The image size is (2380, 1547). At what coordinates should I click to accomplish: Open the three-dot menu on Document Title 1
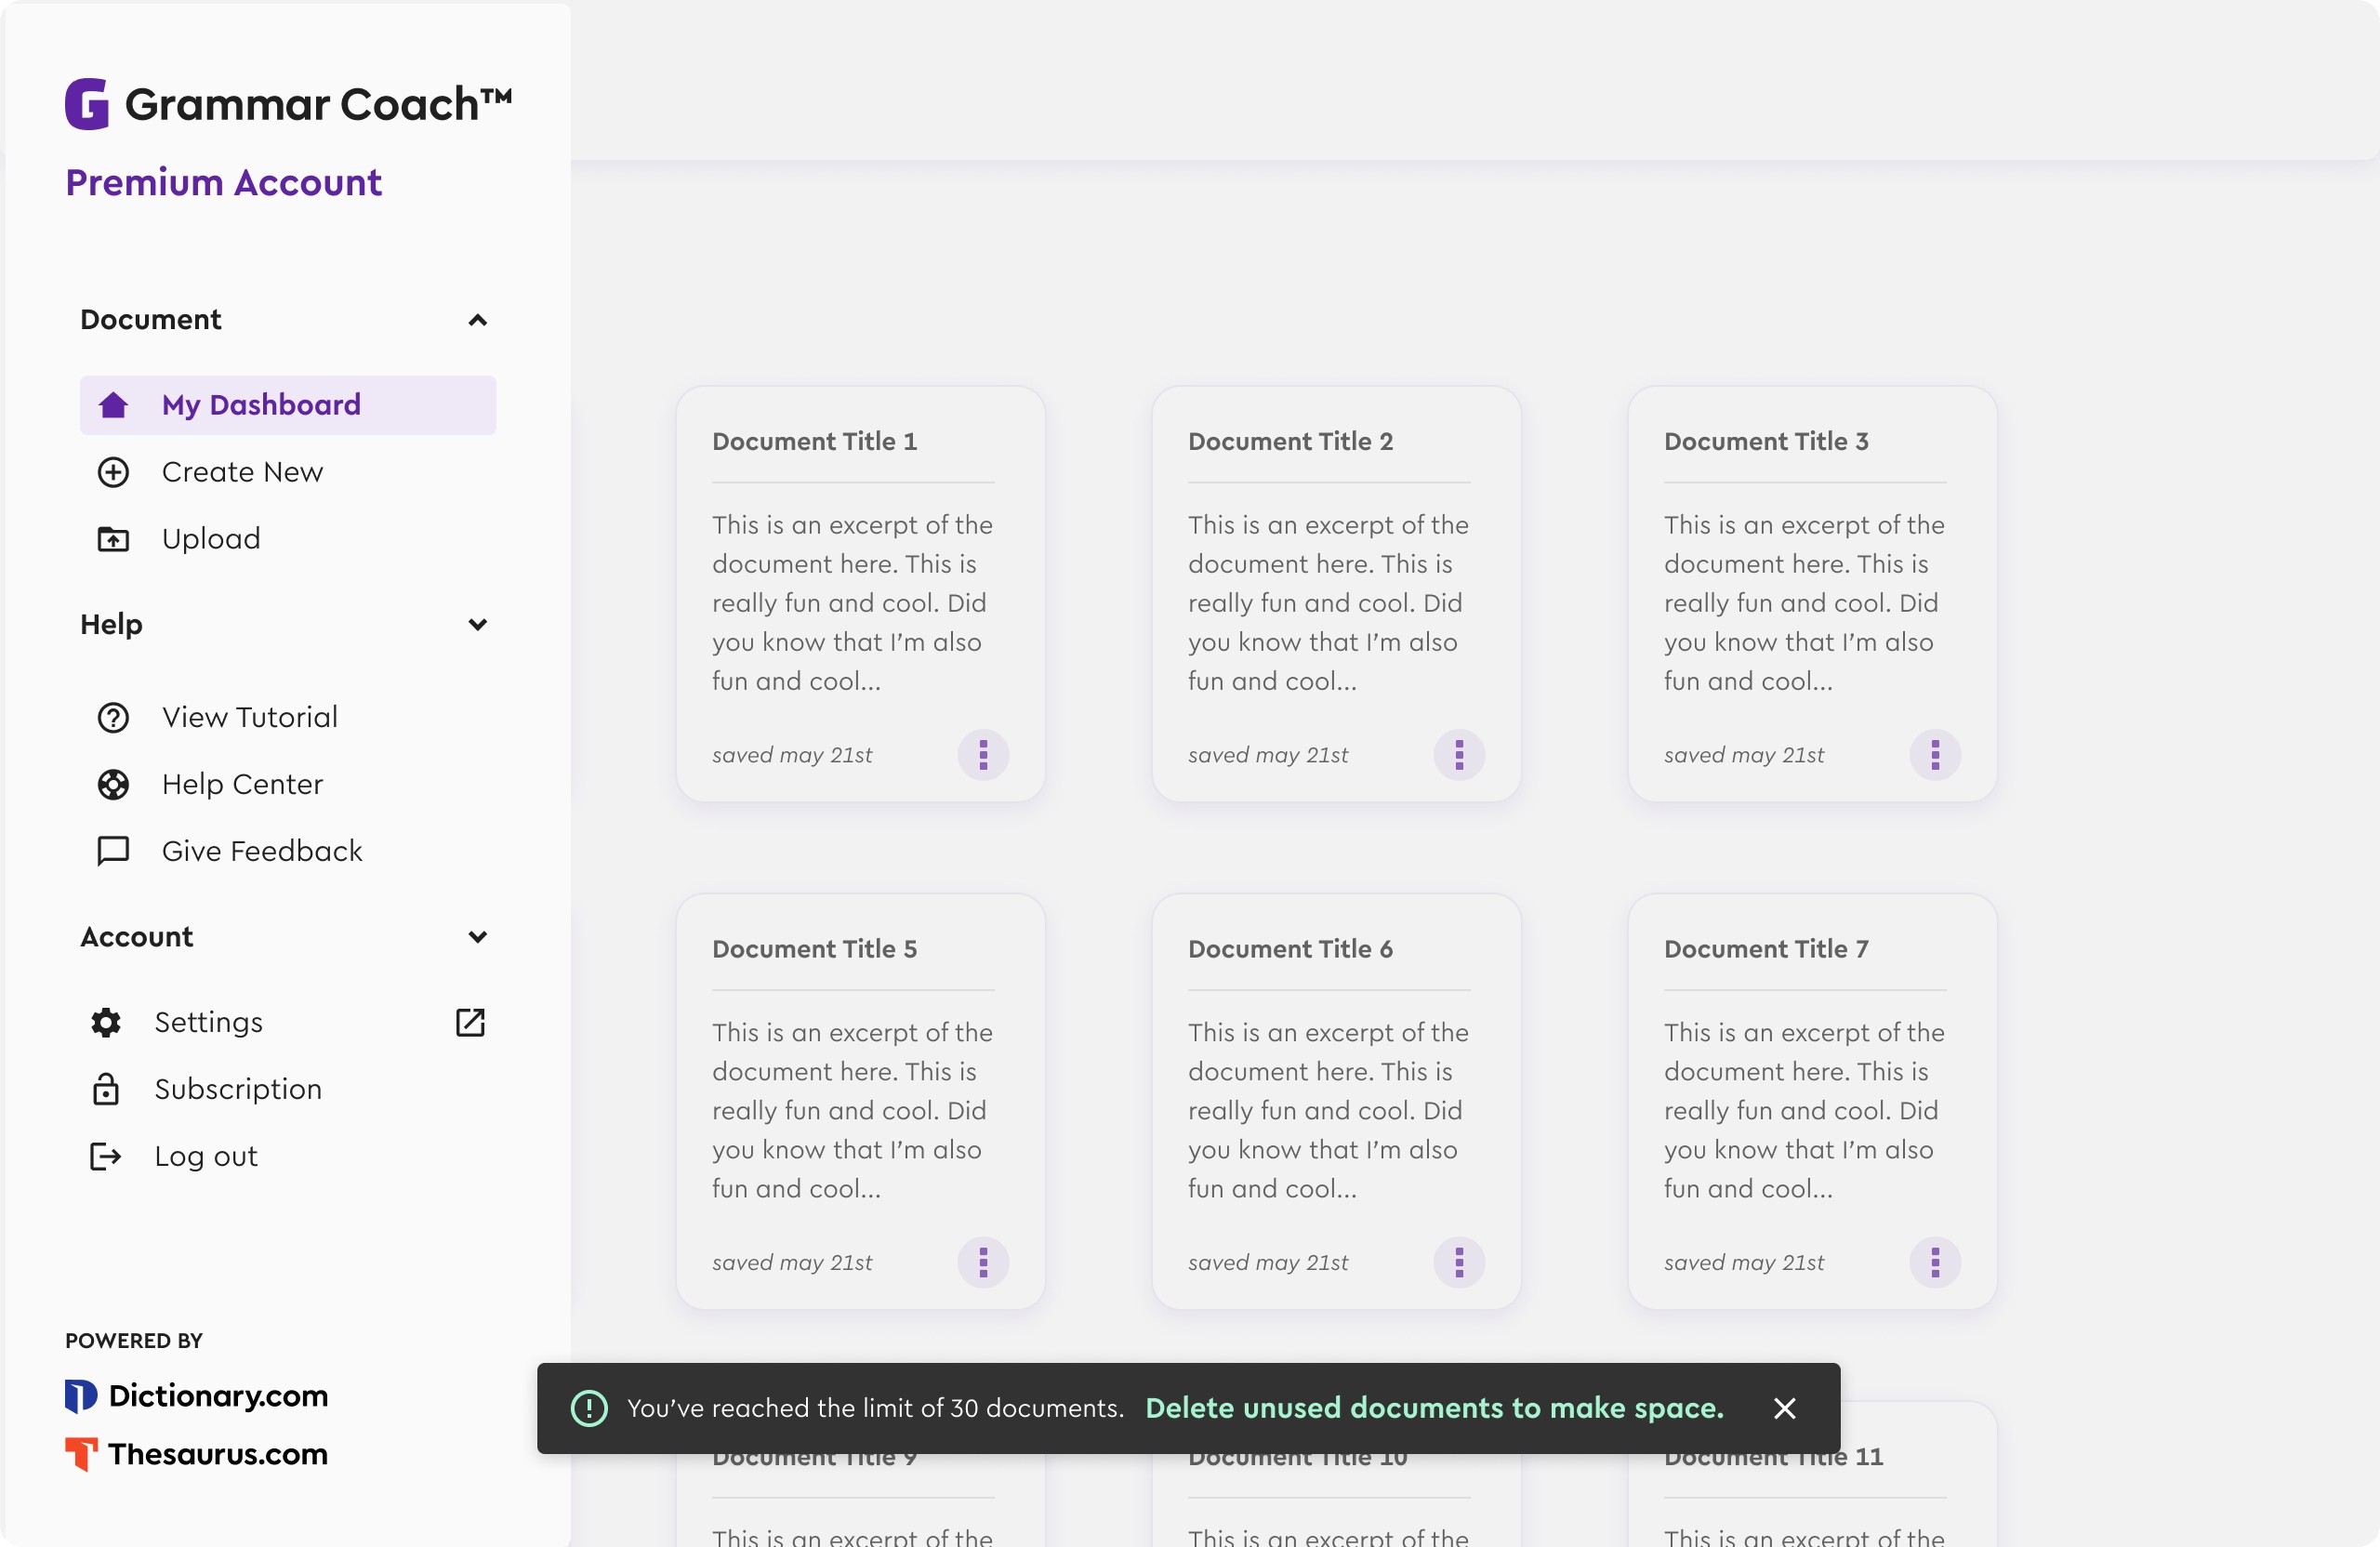[x=983, y=755]
